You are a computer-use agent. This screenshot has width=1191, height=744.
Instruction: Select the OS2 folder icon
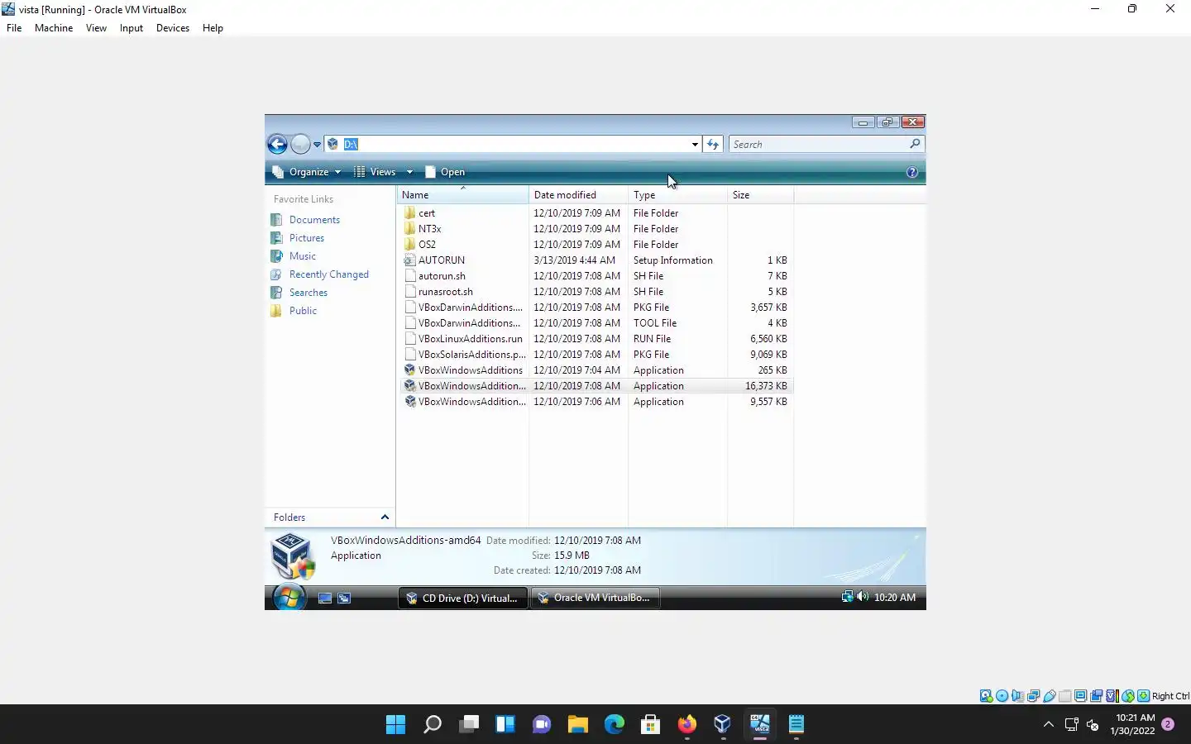click(x=409, y=245)
